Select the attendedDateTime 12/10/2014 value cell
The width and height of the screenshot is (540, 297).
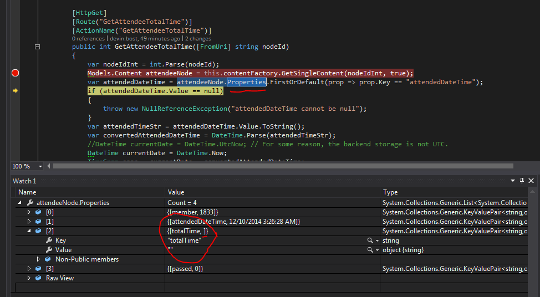tap(234, 221)
